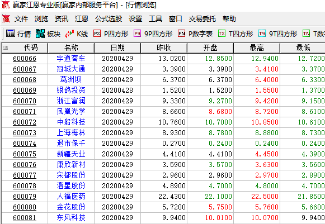Open the 交易委托 menu

202,19
